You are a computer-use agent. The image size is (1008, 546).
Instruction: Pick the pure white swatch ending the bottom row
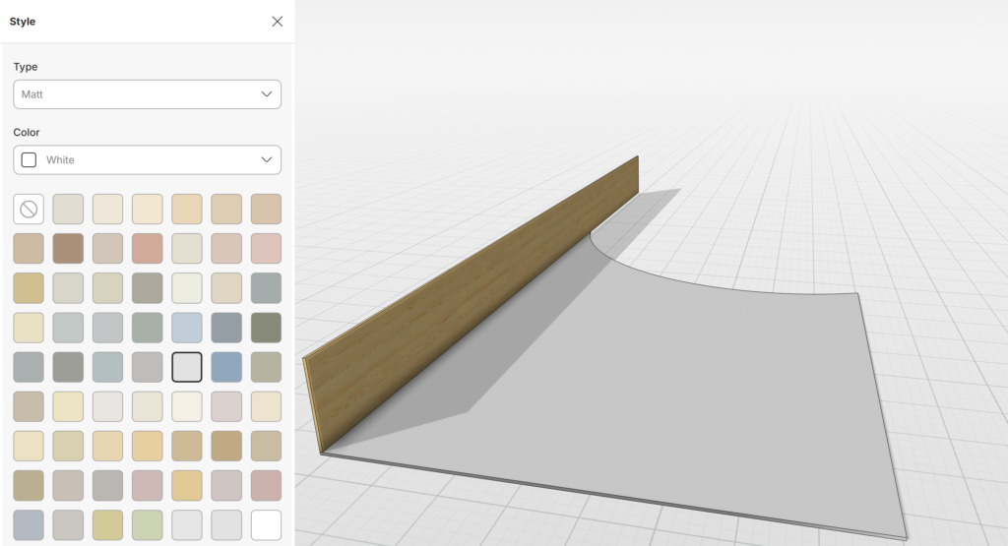coord(266,524)
